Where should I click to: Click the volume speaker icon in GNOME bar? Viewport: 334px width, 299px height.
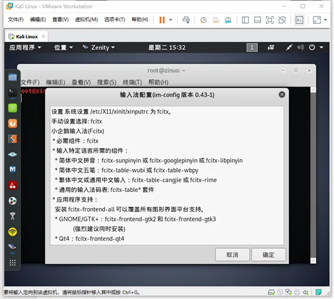tap(300, 47)
